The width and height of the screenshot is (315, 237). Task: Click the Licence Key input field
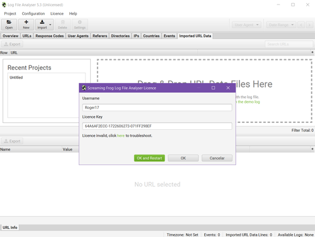(x=157, y=126)
